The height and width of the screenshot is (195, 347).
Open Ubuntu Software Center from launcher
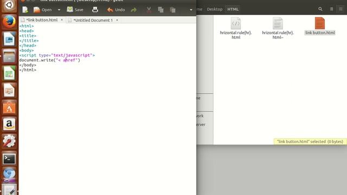9,107
